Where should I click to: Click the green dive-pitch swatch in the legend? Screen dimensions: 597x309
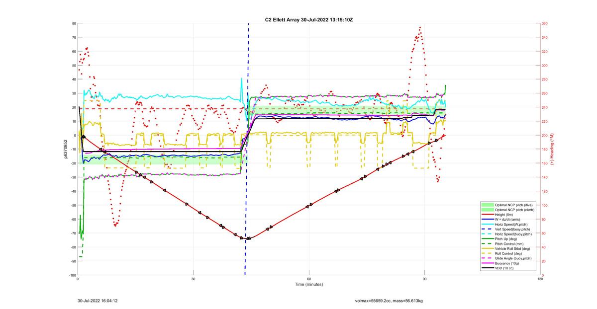coord(488,205)
